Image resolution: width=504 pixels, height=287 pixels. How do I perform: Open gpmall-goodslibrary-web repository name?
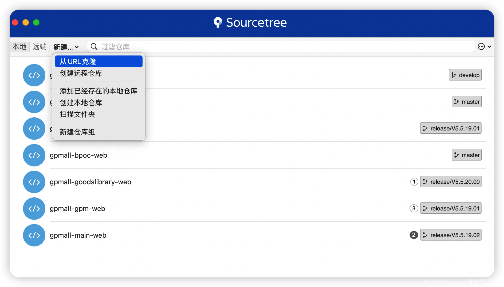tap(90, 182)
